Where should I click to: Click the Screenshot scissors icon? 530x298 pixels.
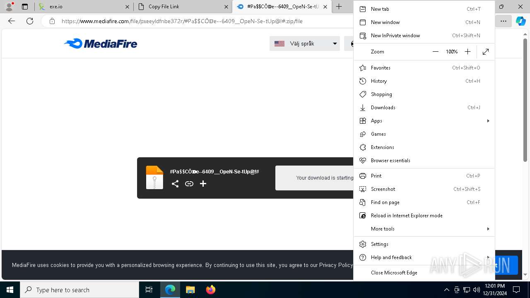(363, 189)
